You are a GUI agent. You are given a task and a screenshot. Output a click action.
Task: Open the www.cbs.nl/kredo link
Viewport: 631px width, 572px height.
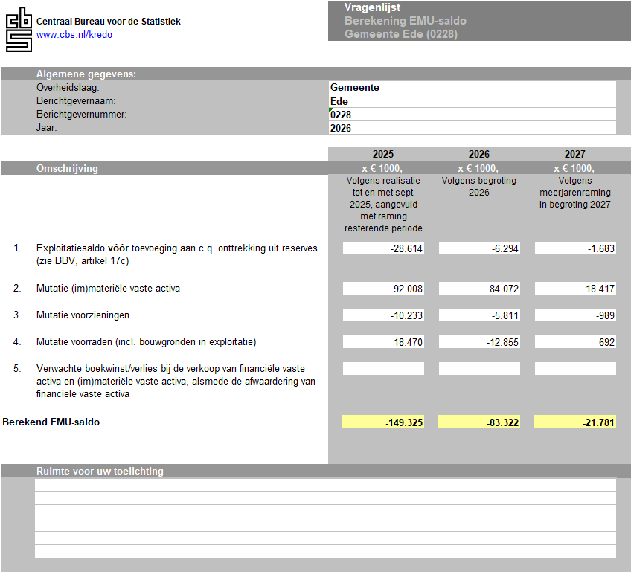(x=74, y=35)
